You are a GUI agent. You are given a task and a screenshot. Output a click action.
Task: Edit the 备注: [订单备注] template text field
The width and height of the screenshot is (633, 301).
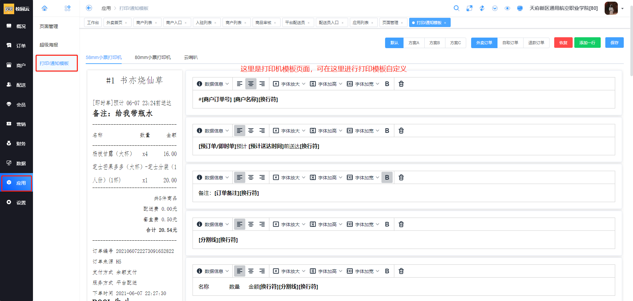[404, 193]
